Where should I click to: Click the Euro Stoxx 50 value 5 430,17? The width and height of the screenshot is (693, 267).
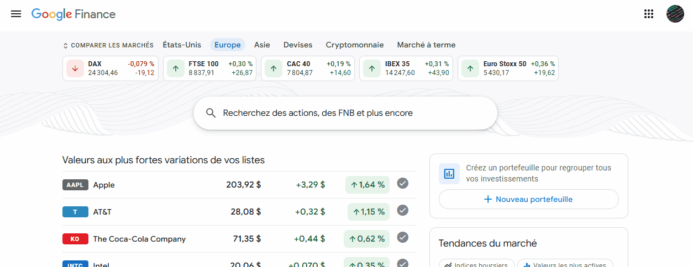point(496,73)
